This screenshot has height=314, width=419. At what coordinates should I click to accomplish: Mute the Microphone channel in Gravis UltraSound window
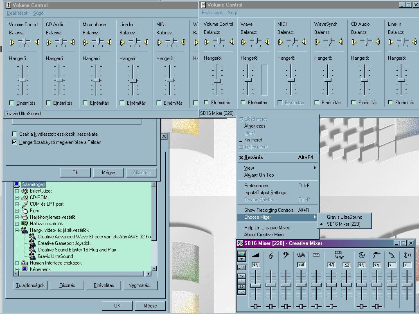tap(85, 103)
